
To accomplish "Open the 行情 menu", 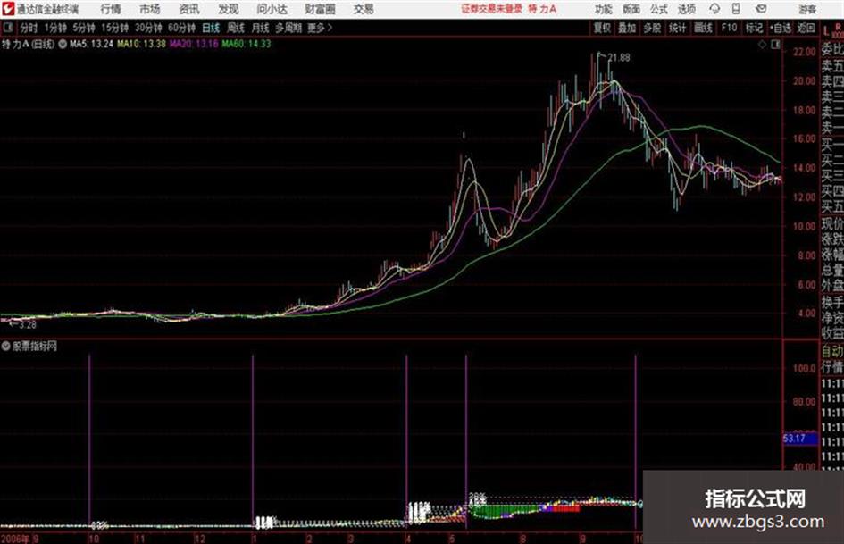I will click(x=111, y=9).
